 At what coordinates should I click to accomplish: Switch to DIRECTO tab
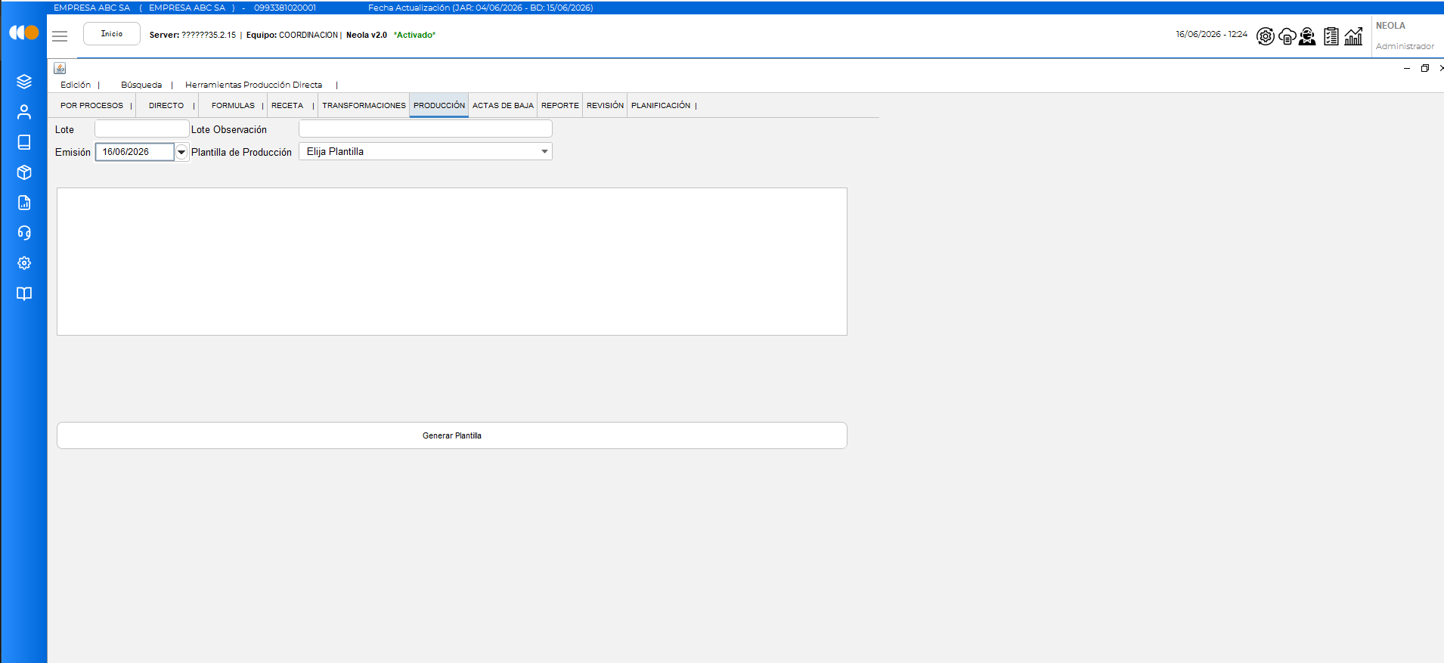(x=166, y=105)
